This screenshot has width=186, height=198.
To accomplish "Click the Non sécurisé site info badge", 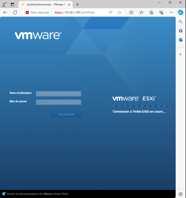I will tap(37, 12).
